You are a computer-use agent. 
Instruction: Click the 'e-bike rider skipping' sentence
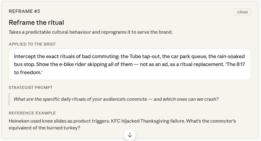(84, 64)
